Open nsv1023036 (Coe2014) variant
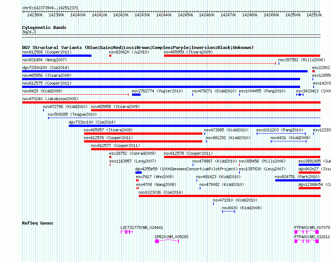The image size is (331, 262). [161, 192]
